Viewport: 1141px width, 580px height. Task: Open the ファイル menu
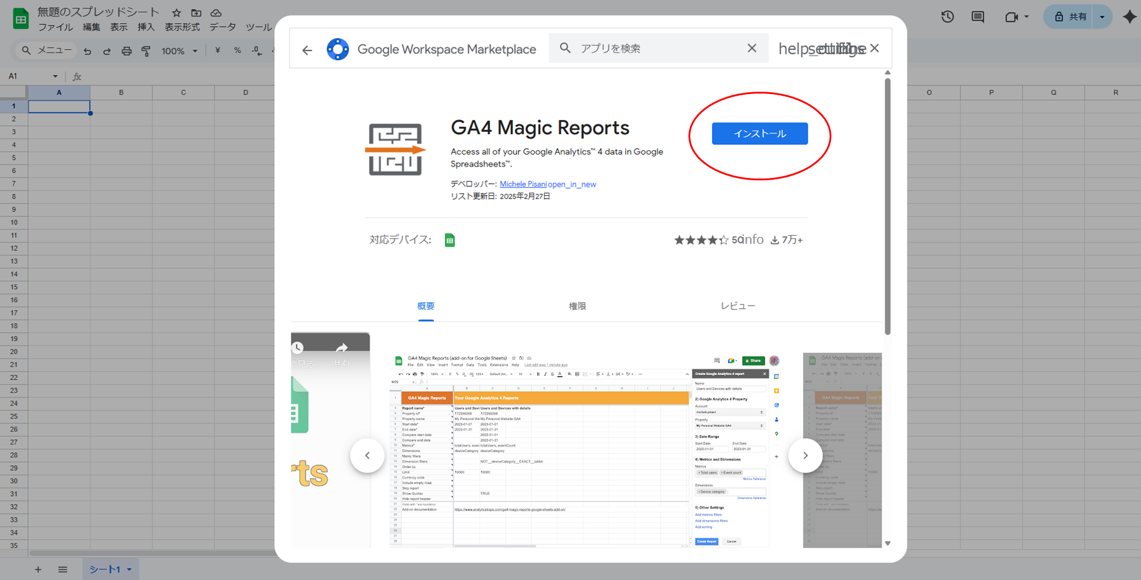coord(56,27)
